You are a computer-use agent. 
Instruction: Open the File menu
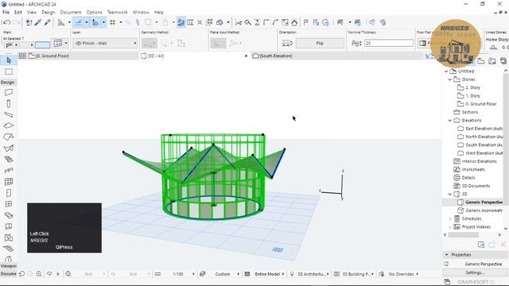tap(6, 13)
